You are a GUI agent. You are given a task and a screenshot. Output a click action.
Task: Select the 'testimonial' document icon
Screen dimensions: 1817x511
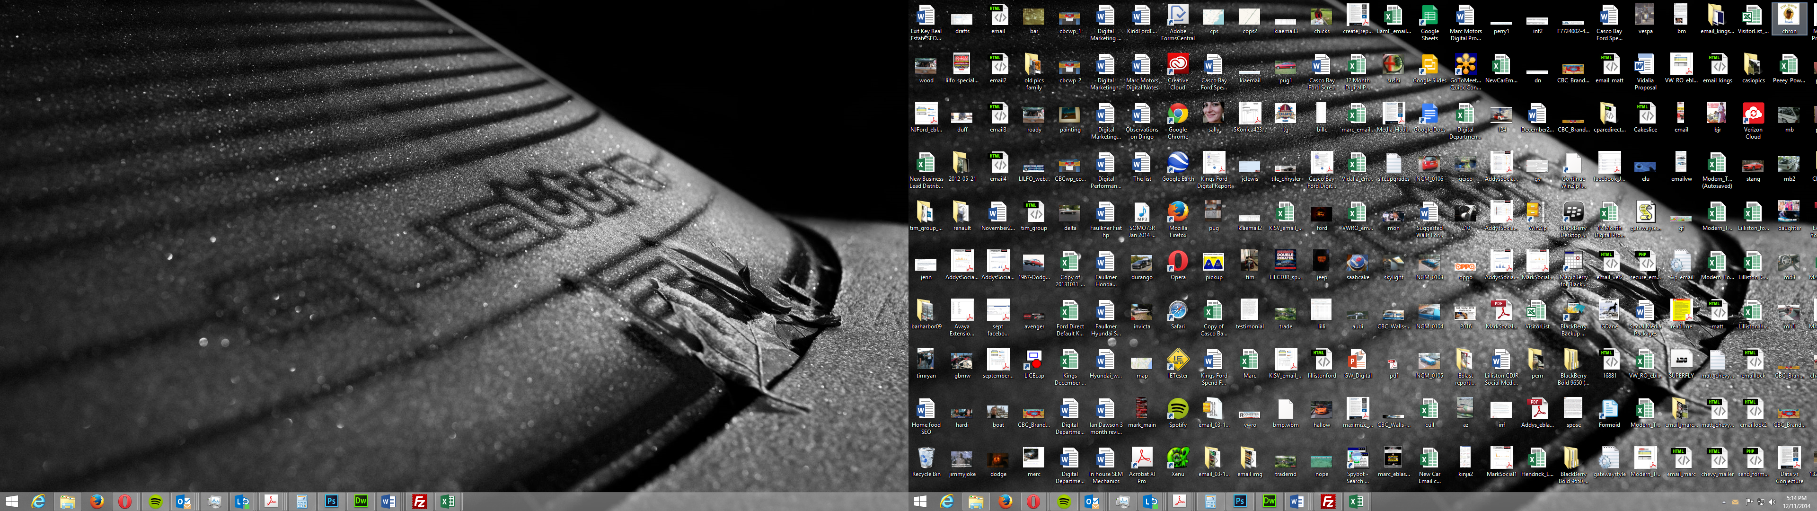click(x=1249, y=315)
